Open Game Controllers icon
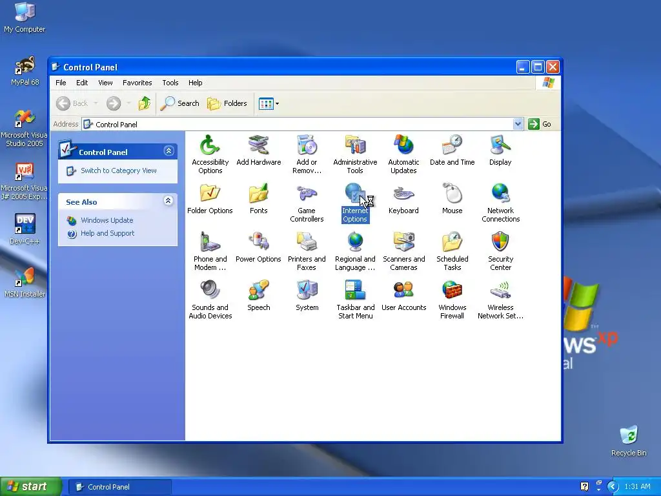 [x=307, y=194]
